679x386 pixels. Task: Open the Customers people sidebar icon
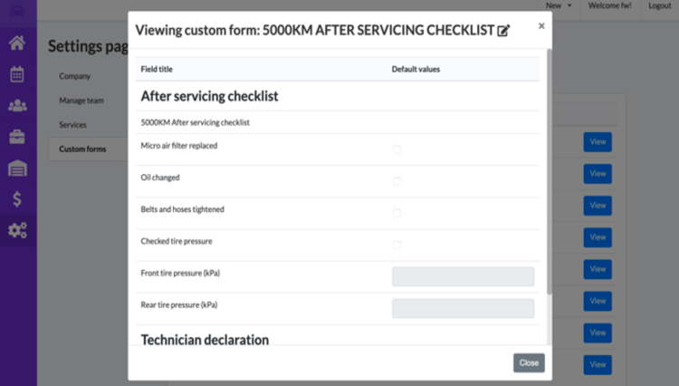(17, 105)
